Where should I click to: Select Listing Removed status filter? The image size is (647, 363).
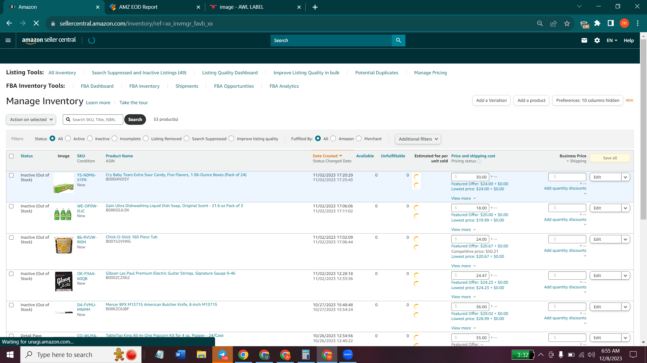click(x=146, y=138)
